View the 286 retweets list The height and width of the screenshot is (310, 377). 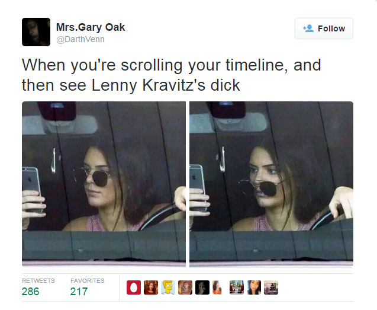(31, 292)
